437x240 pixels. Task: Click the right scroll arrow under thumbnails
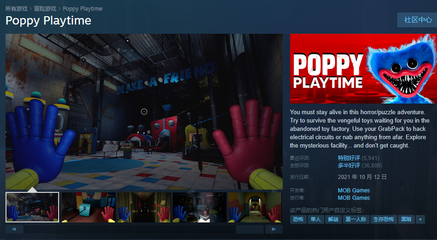tap(274, 229)
